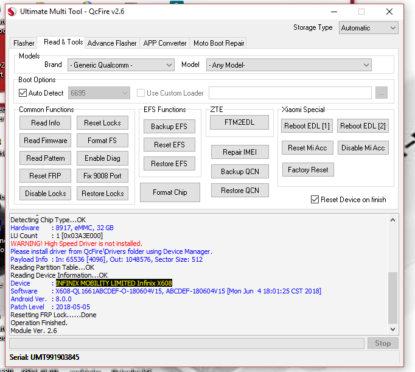415x372 pixels.
Task: Click Restore QCN
Action: click(240, 191)
